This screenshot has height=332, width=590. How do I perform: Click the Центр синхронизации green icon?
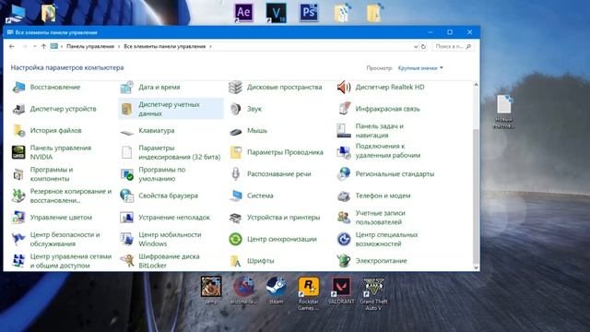coord(236,239)
